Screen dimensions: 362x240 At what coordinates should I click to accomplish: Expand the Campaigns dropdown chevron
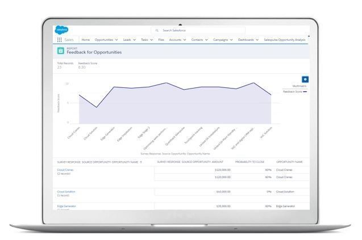tap(231, 40)
